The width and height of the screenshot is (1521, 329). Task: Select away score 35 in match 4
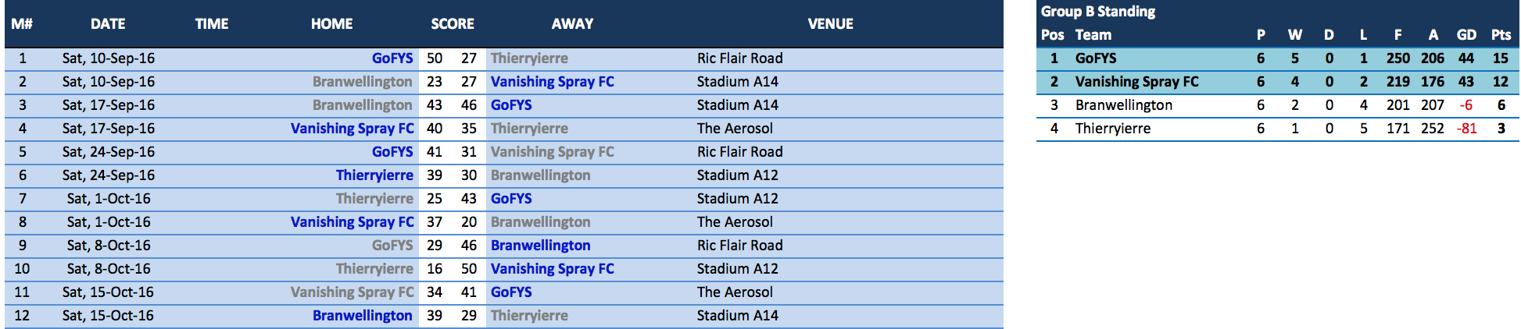(x=469, y=129)
